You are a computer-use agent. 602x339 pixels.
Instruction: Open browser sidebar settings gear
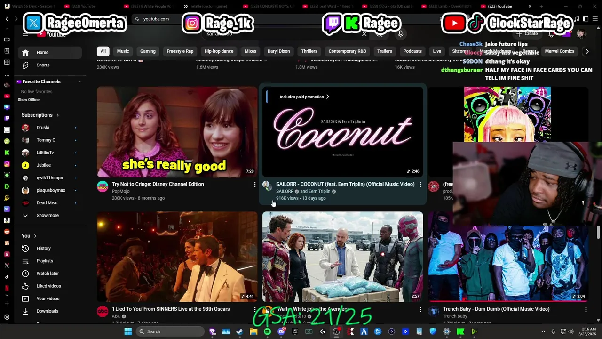coord(7,317)
